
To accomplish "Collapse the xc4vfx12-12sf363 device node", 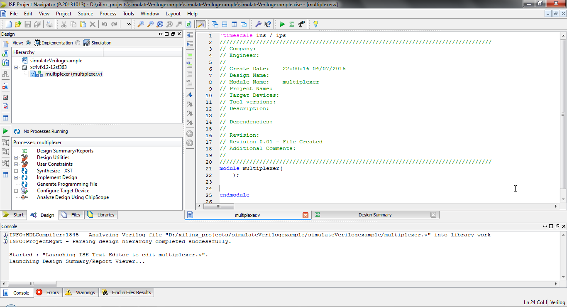I will coord(16,67).
